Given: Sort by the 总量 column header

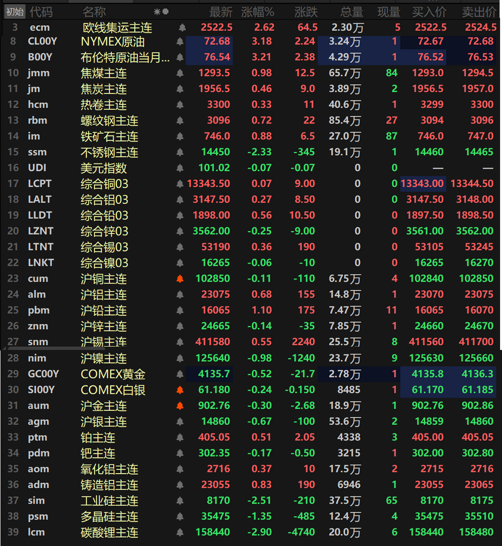Looking at the screenshot, I should point(352,12).
